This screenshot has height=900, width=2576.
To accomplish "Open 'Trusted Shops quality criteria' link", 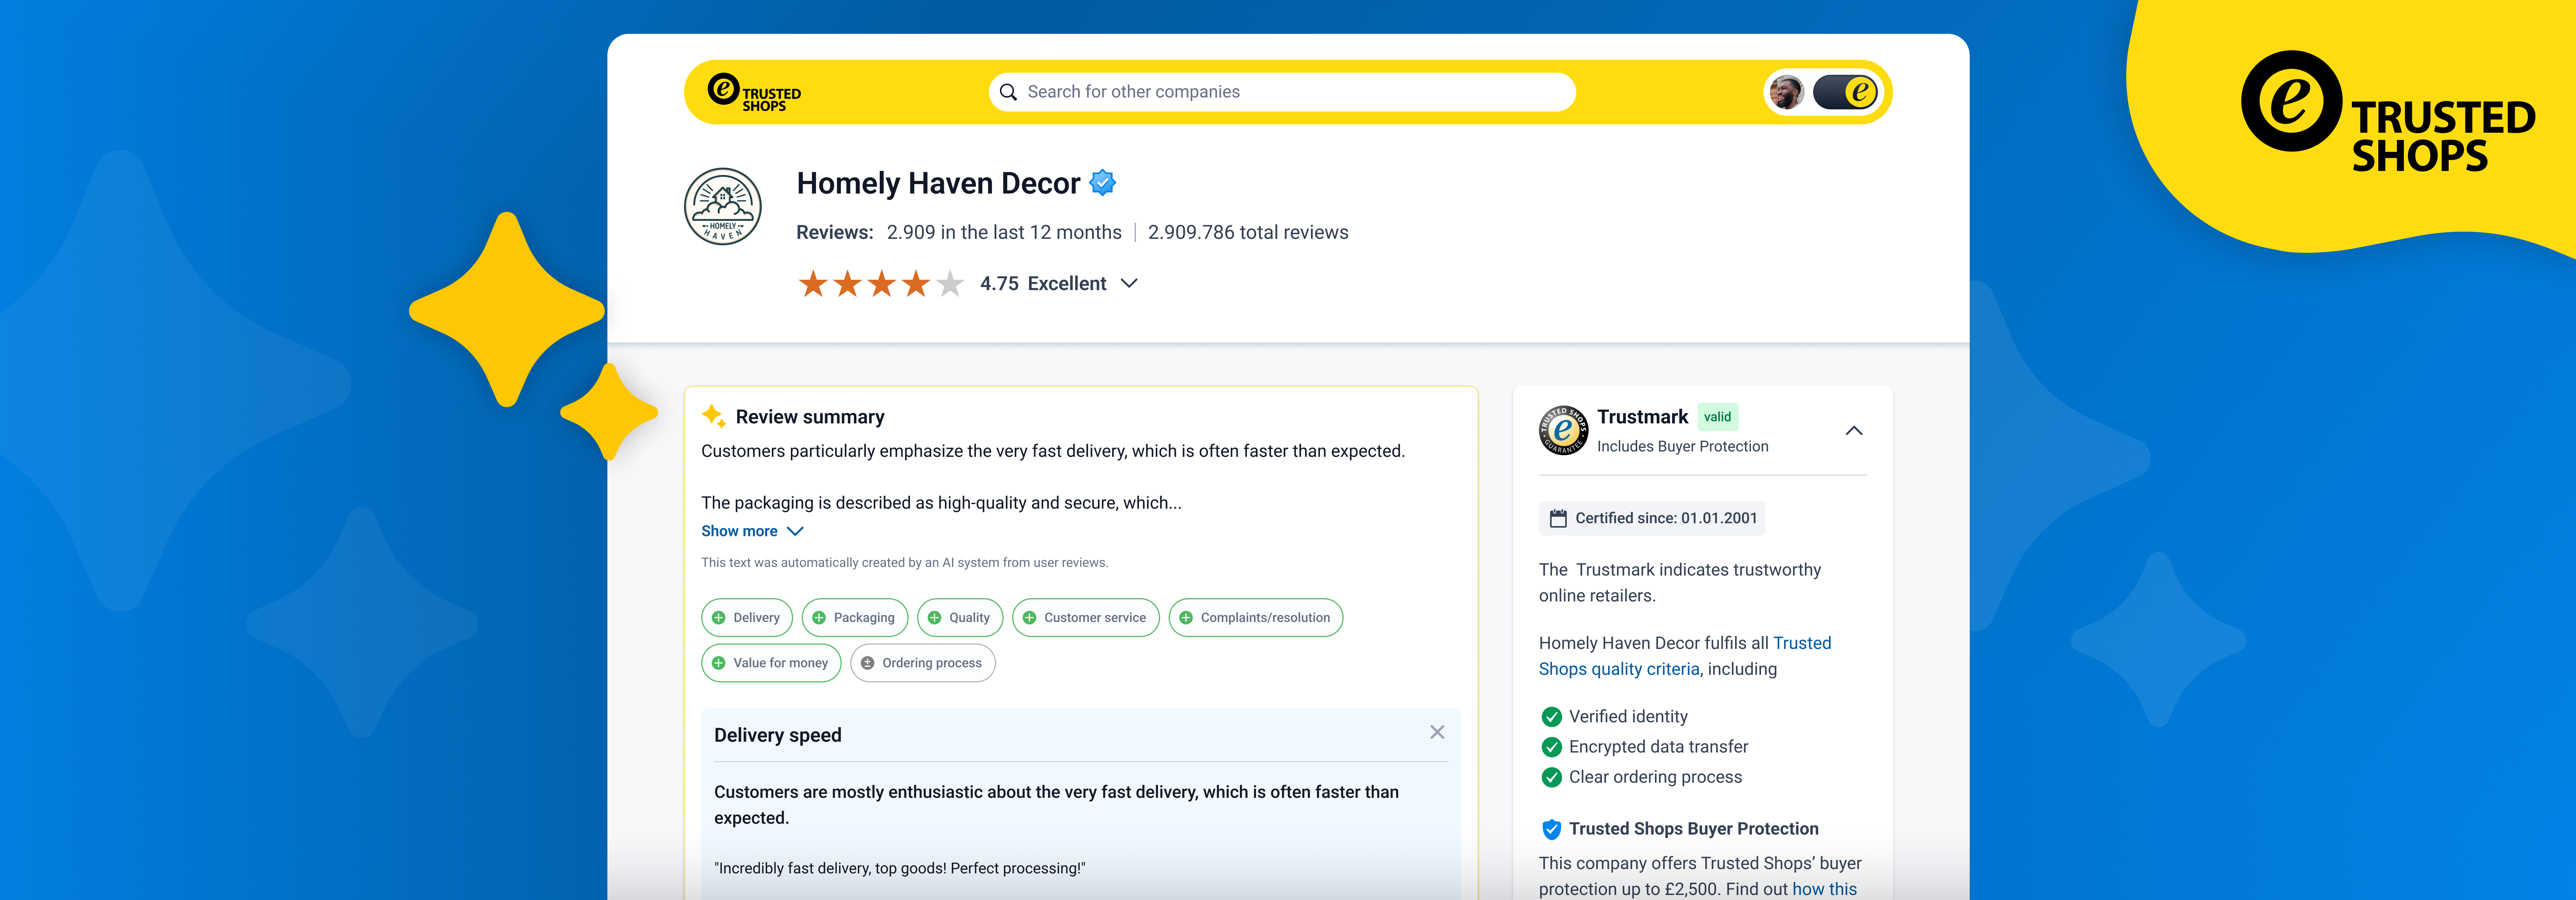I will 1685,656.
